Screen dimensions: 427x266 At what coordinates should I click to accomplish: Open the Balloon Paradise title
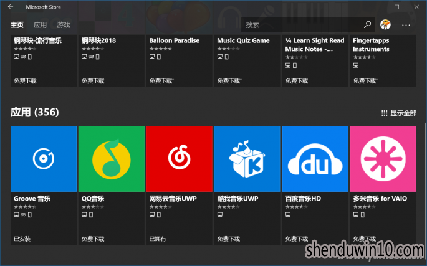pyautogui.click(x=175, y=40)
